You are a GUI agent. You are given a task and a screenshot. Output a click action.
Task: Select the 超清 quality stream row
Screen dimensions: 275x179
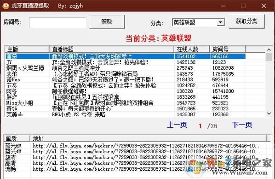pyautogui.click(x=133, y=157)
